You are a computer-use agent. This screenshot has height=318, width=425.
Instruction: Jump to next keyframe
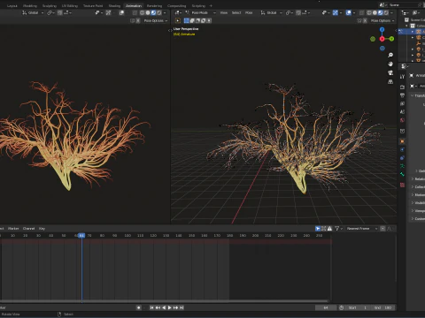tap(175, 307)
